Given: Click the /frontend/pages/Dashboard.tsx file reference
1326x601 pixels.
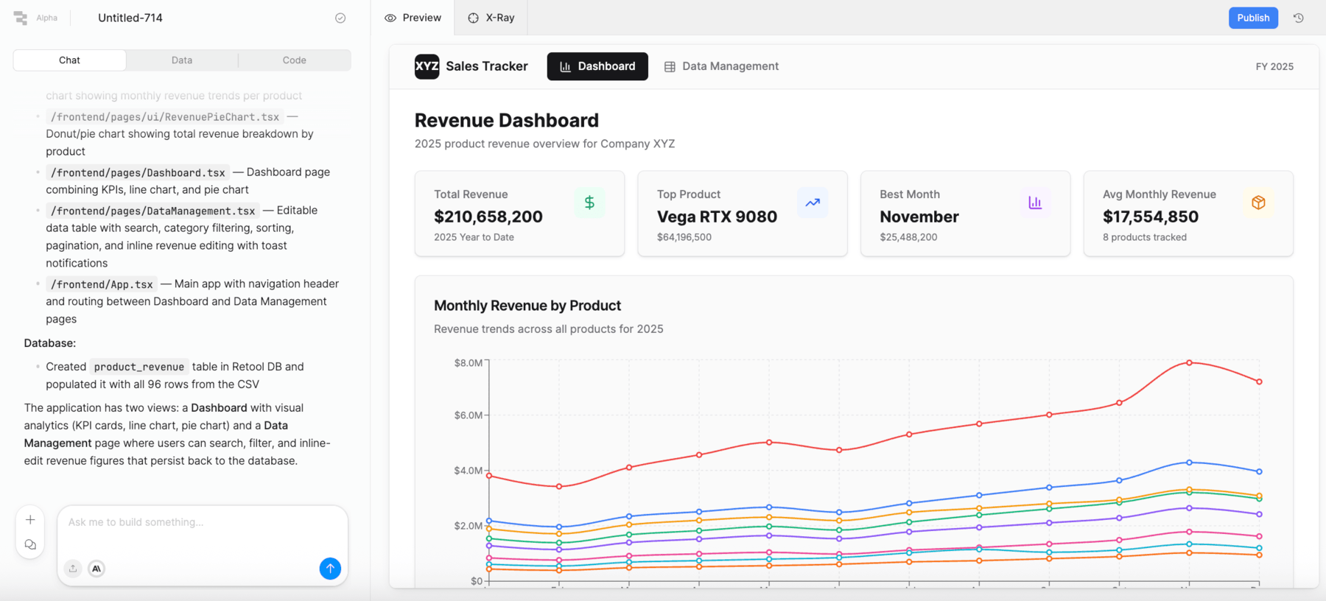Looking at the screenshot, I should click(x=138, y=172).
